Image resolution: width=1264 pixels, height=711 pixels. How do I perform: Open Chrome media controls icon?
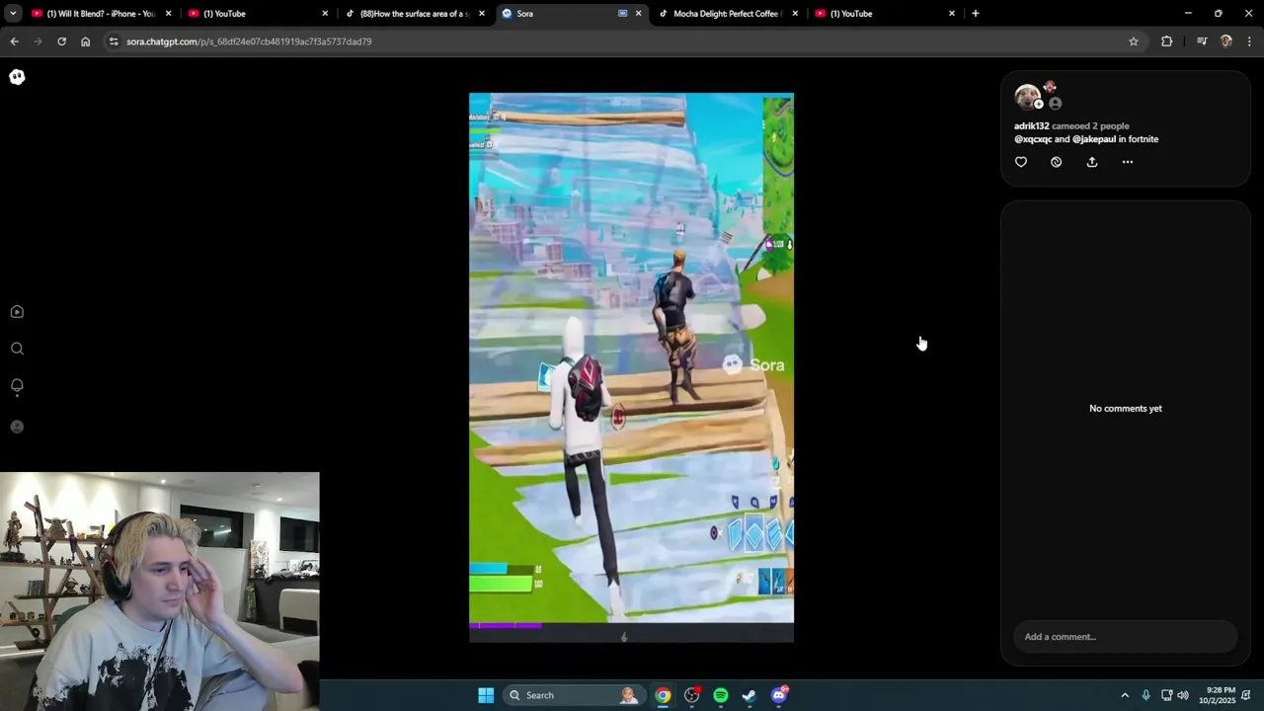click(1202, 41)
